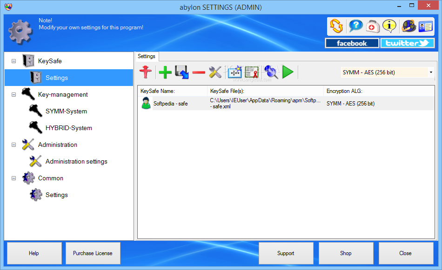Select the KeySafe tree item
The width and height of the screenshot is (442, 270).
click(50, 61)
